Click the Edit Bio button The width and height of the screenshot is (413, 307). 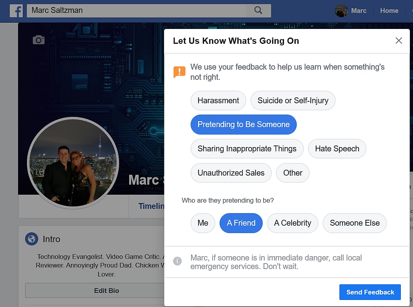coord(106,291)
